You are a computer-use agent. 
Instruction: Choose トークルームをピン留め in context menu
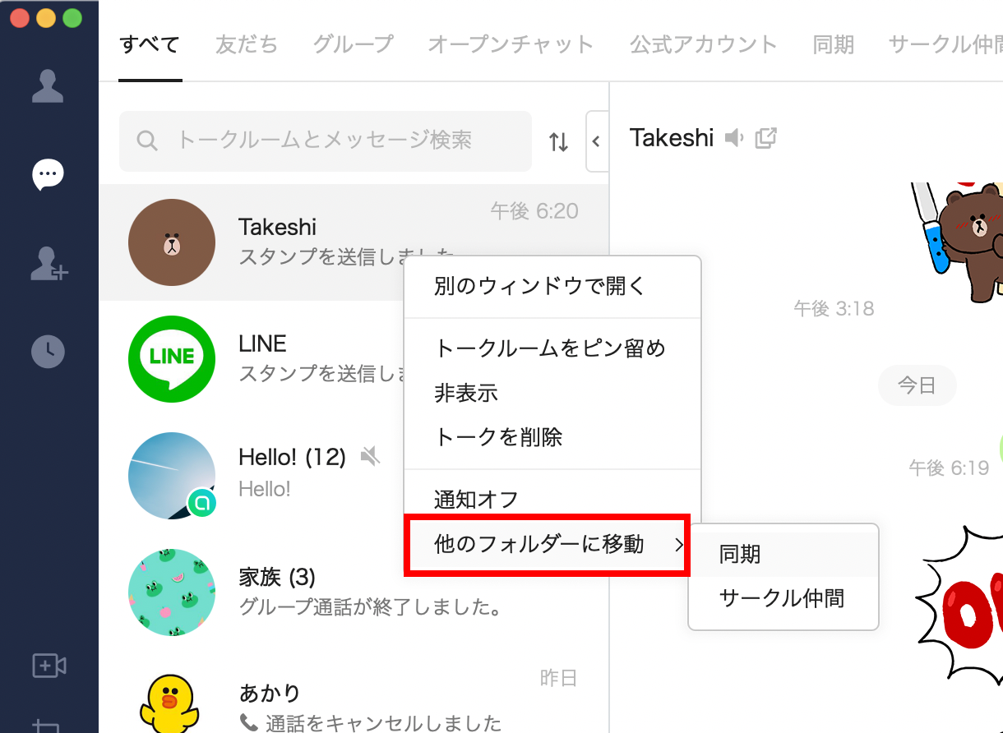[549, 348]
